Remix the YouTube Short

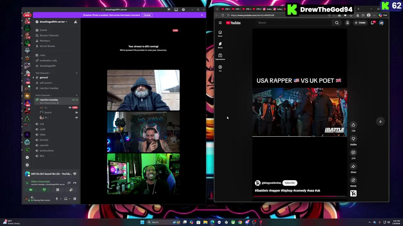[353, 180]
